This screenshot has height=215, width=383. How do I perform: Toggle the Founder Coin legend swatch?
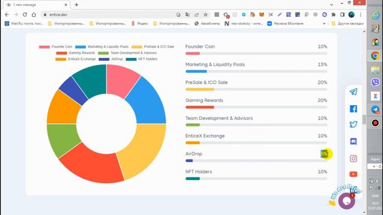pos(44,47)
